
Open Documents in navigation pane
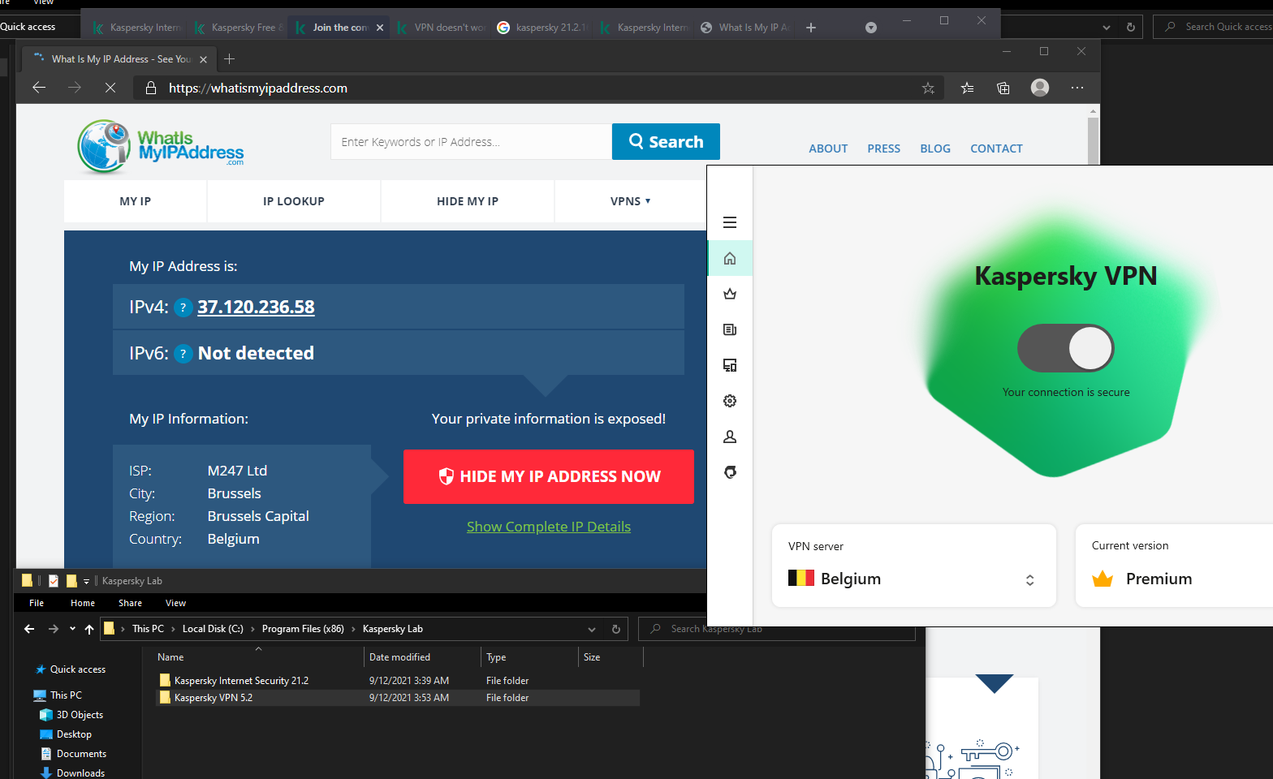tap(81, 754)
